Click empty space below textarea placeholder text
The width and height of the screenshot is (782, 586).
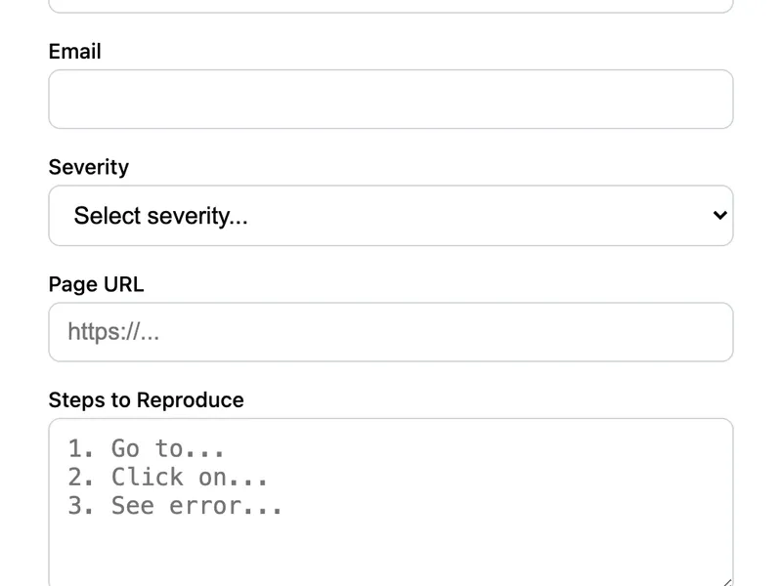click(x=391, y=552)
